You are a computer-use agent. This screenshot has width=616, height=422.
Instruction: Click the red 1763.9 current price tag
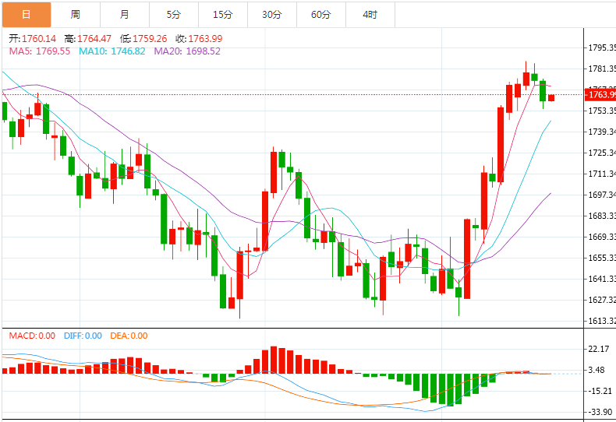pyautogui.click(x=600, y=94)
